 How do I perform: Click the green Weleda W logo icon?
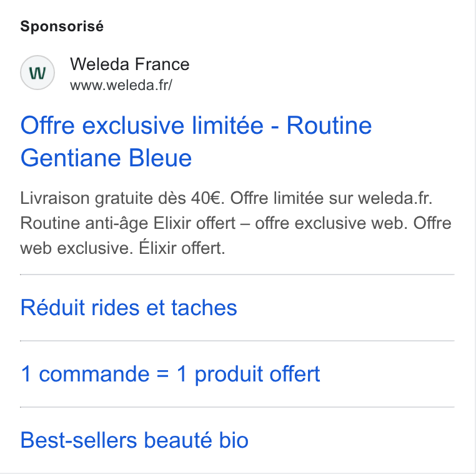pos(37,73)
